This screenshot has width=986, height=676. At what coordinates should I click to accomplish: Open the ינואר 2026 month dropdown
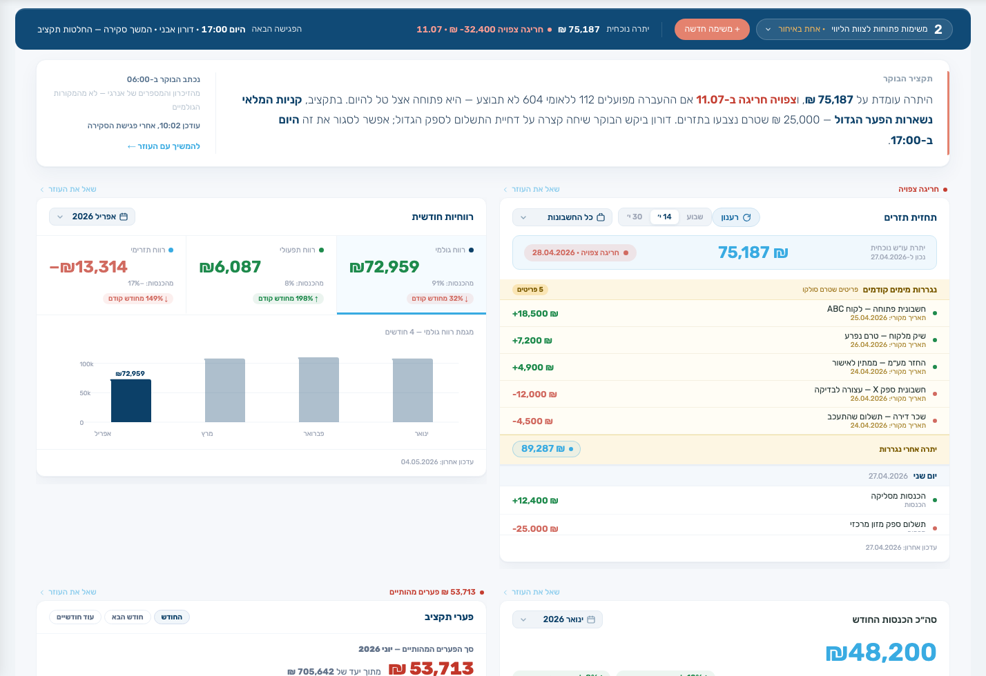(557, 619)
